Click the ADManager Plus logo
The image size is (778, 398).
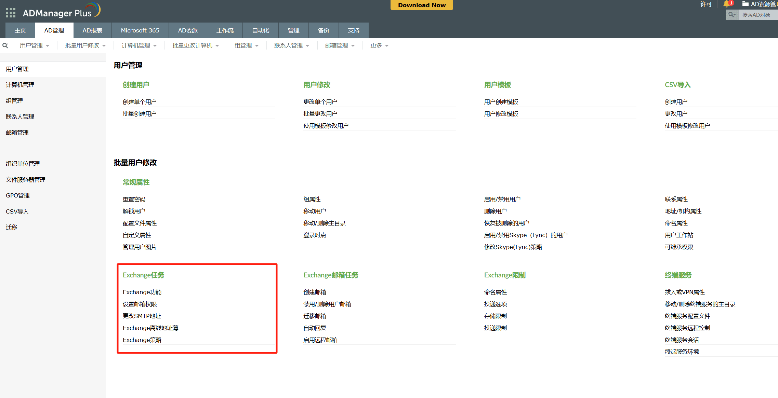(62, 11)
